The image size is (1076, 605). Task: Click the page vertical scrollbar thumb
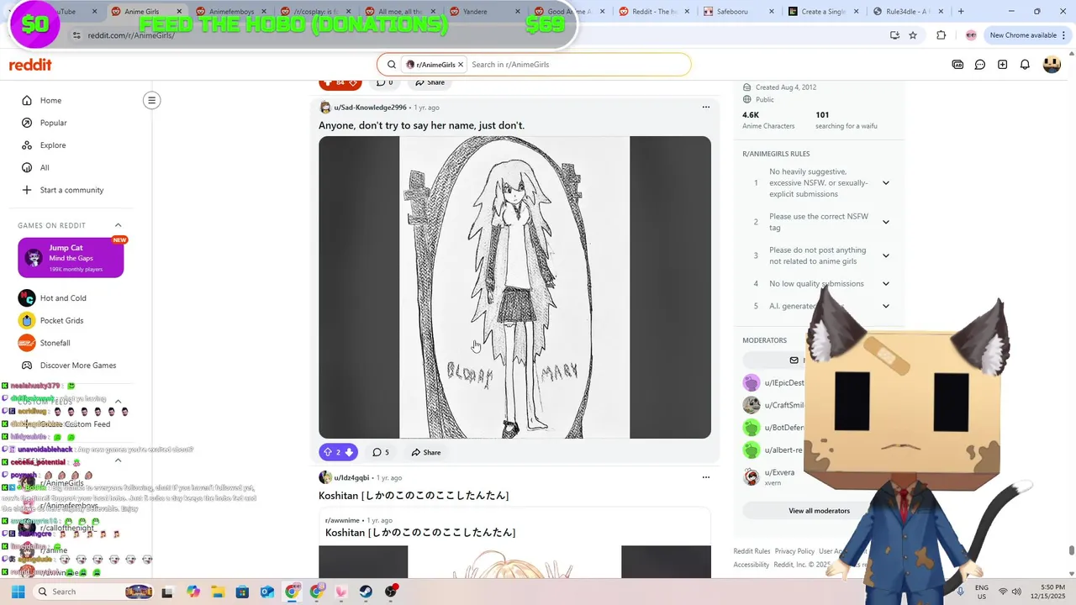point(1071,551)
